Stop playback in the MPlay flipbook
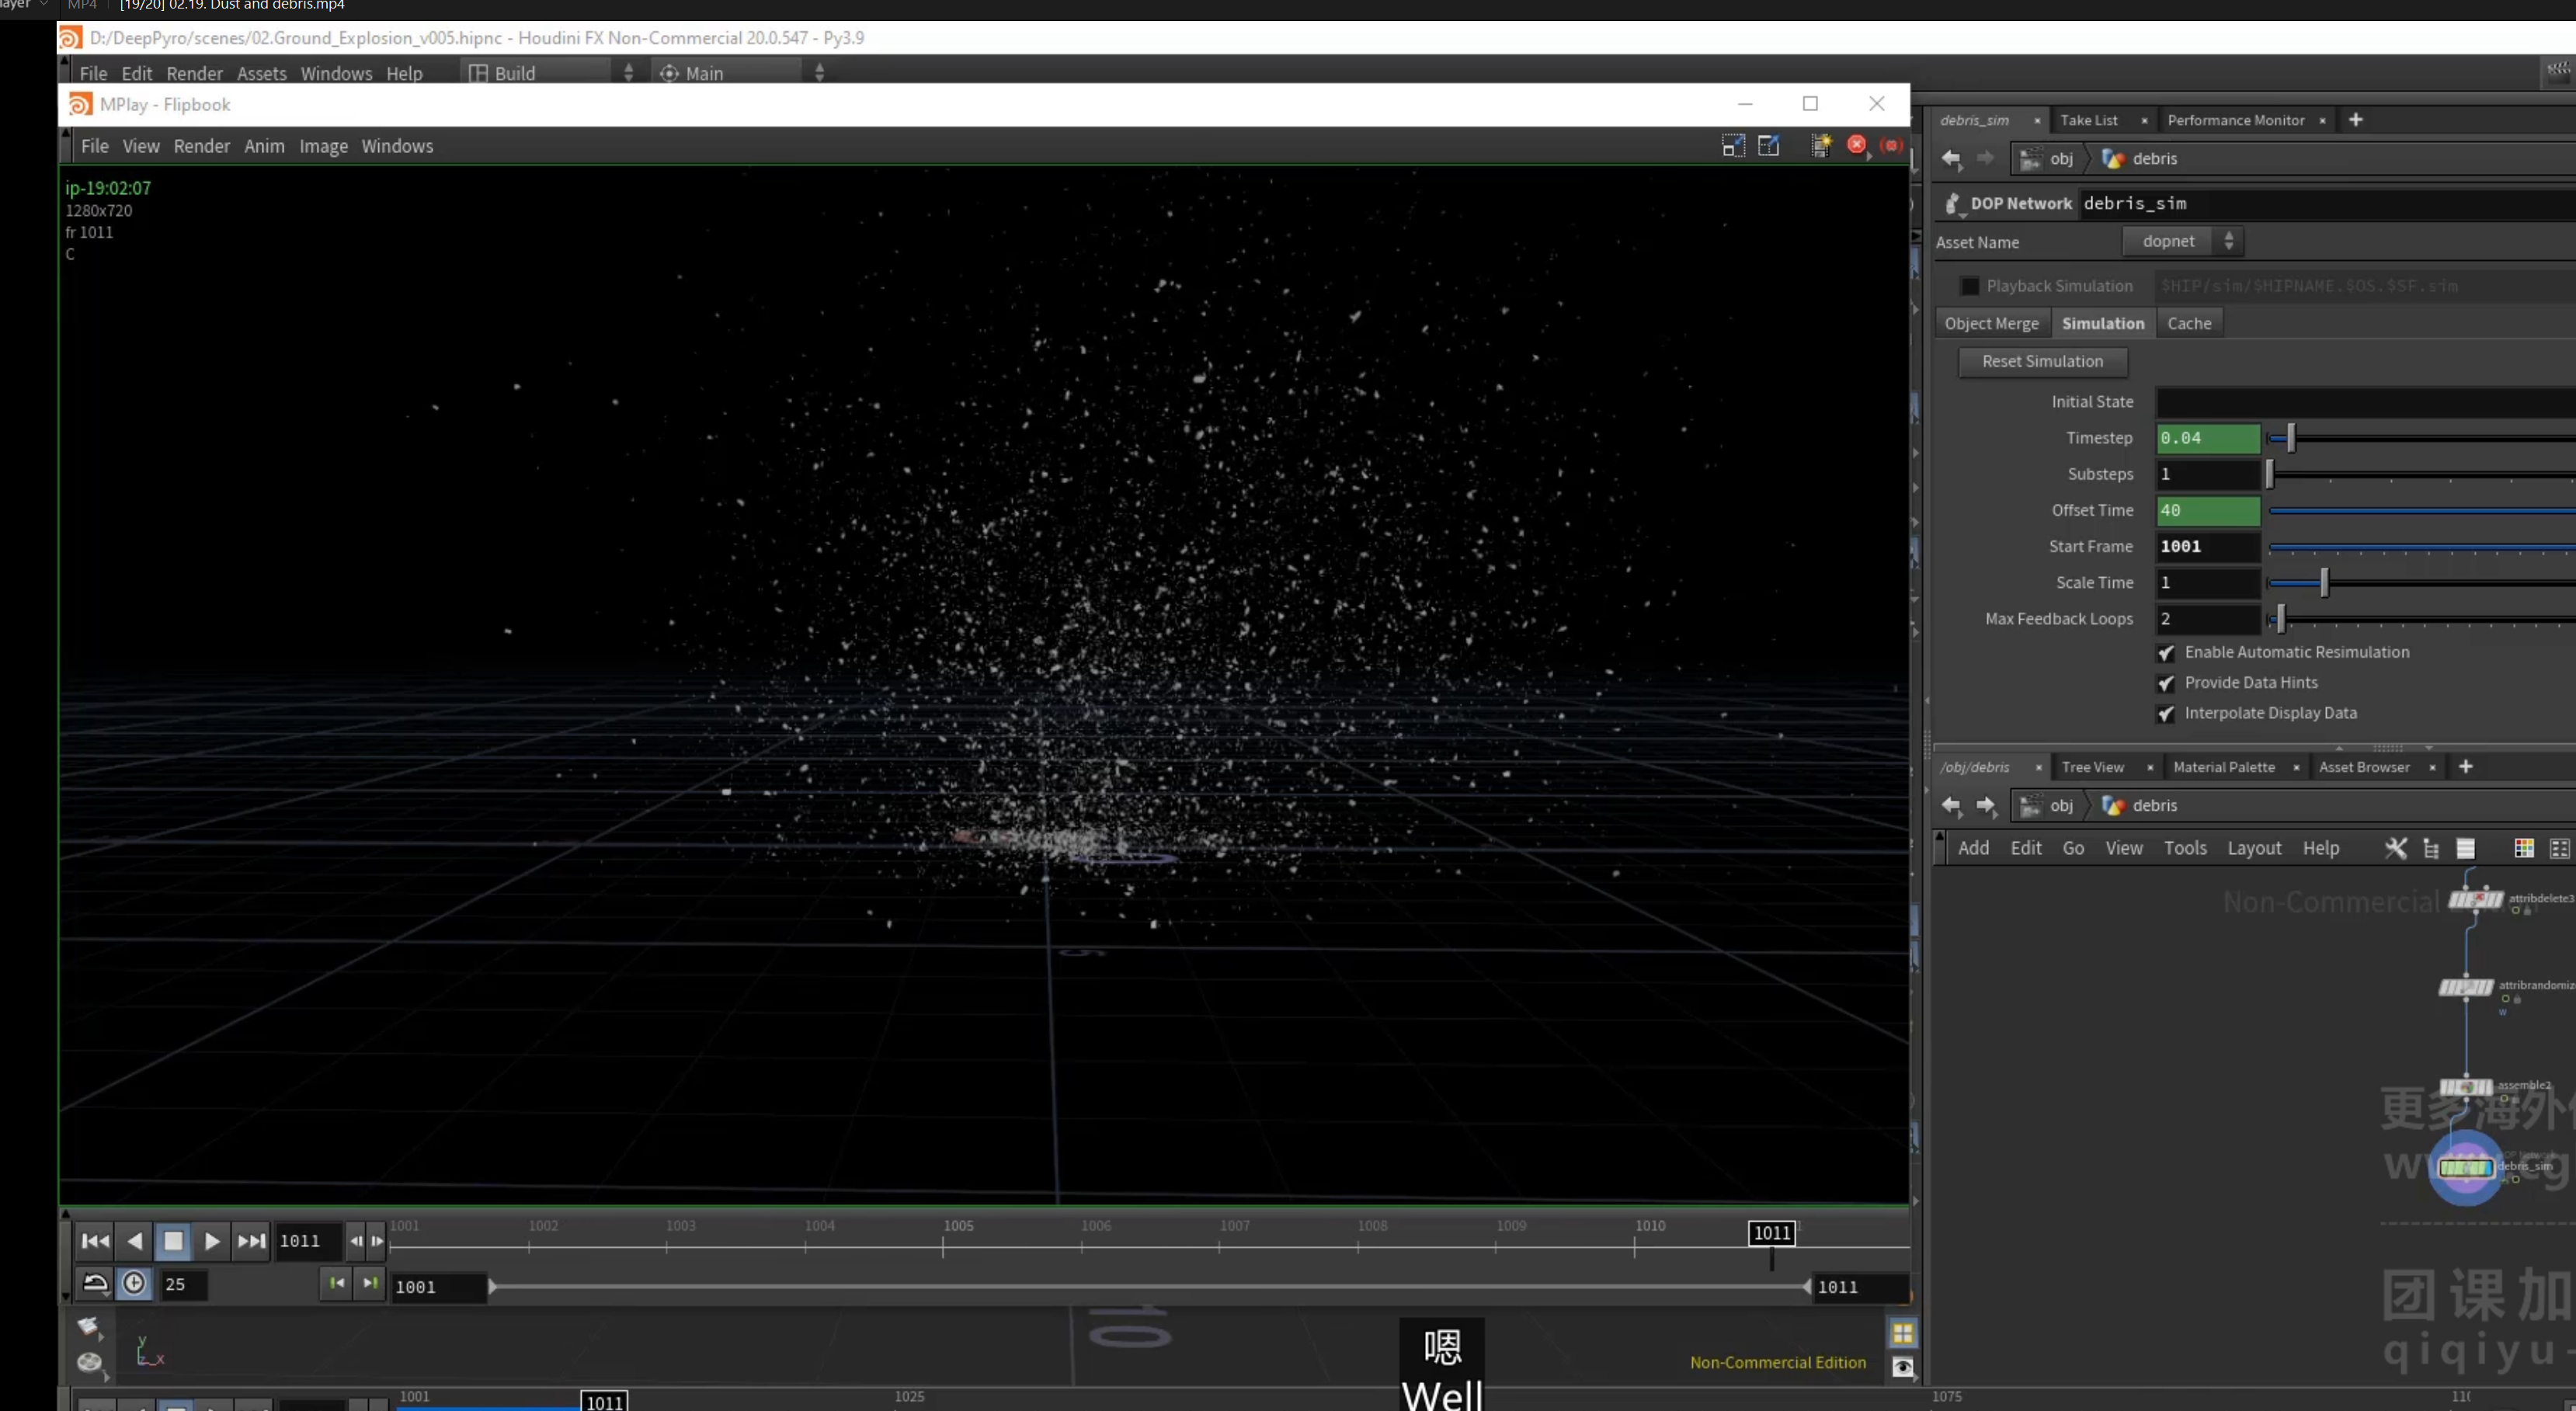This screenshot has width=2576, height=1411. coord(173,1241)
